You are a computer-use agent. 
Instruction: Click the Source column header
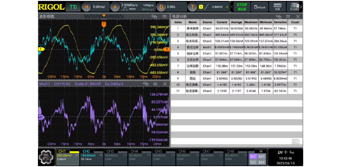tap(207, 22)
